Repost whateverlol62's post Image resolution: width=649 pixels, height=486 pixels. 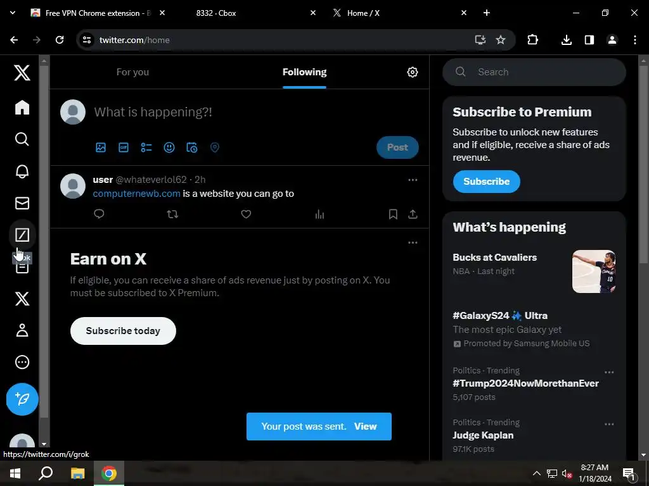[172, 214]
